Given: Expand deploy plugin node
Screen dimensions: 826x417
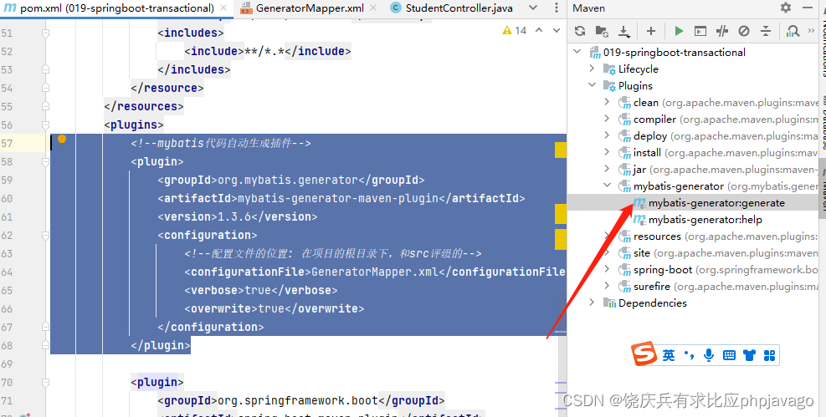Looking at the screenshot, I should coord(608,135).
